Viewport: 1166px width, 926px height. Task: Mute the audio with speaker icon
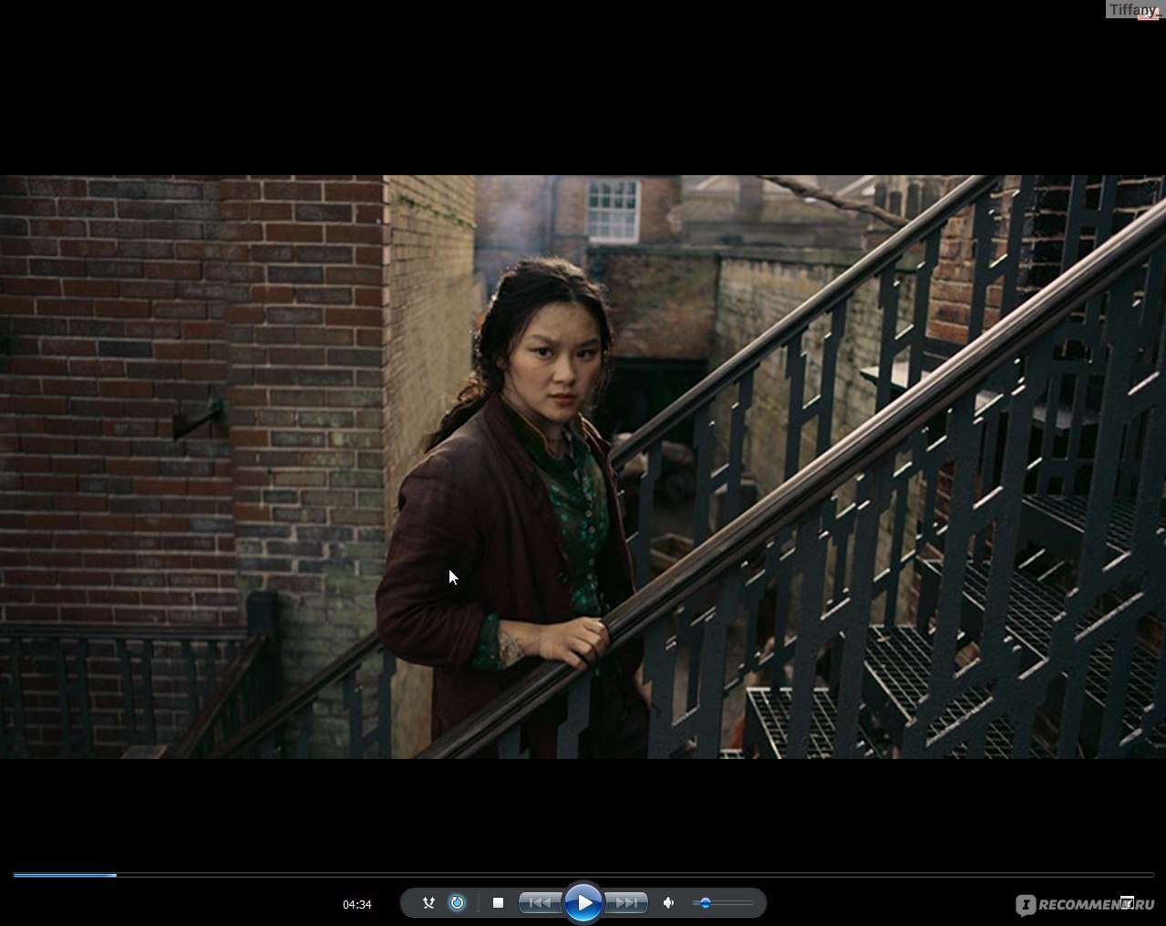coord(668,903)
